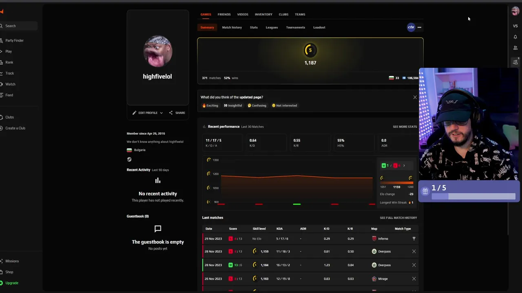Click the Steam account icon
This screenshot has height=293, width=522.
pos(129,160)
